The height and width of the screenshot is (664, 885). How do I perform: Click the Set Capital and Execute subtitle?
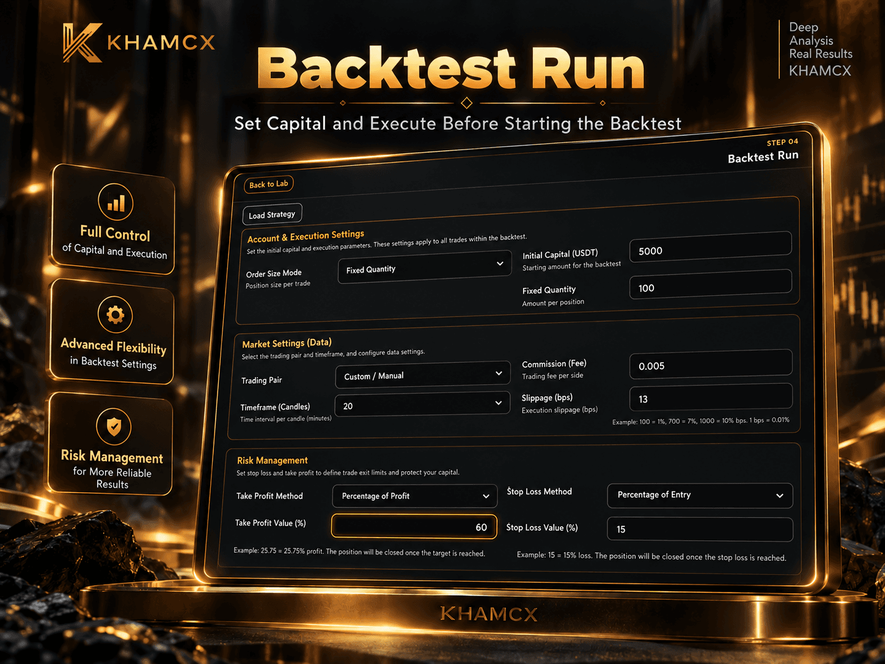click(x=458, y=124)
